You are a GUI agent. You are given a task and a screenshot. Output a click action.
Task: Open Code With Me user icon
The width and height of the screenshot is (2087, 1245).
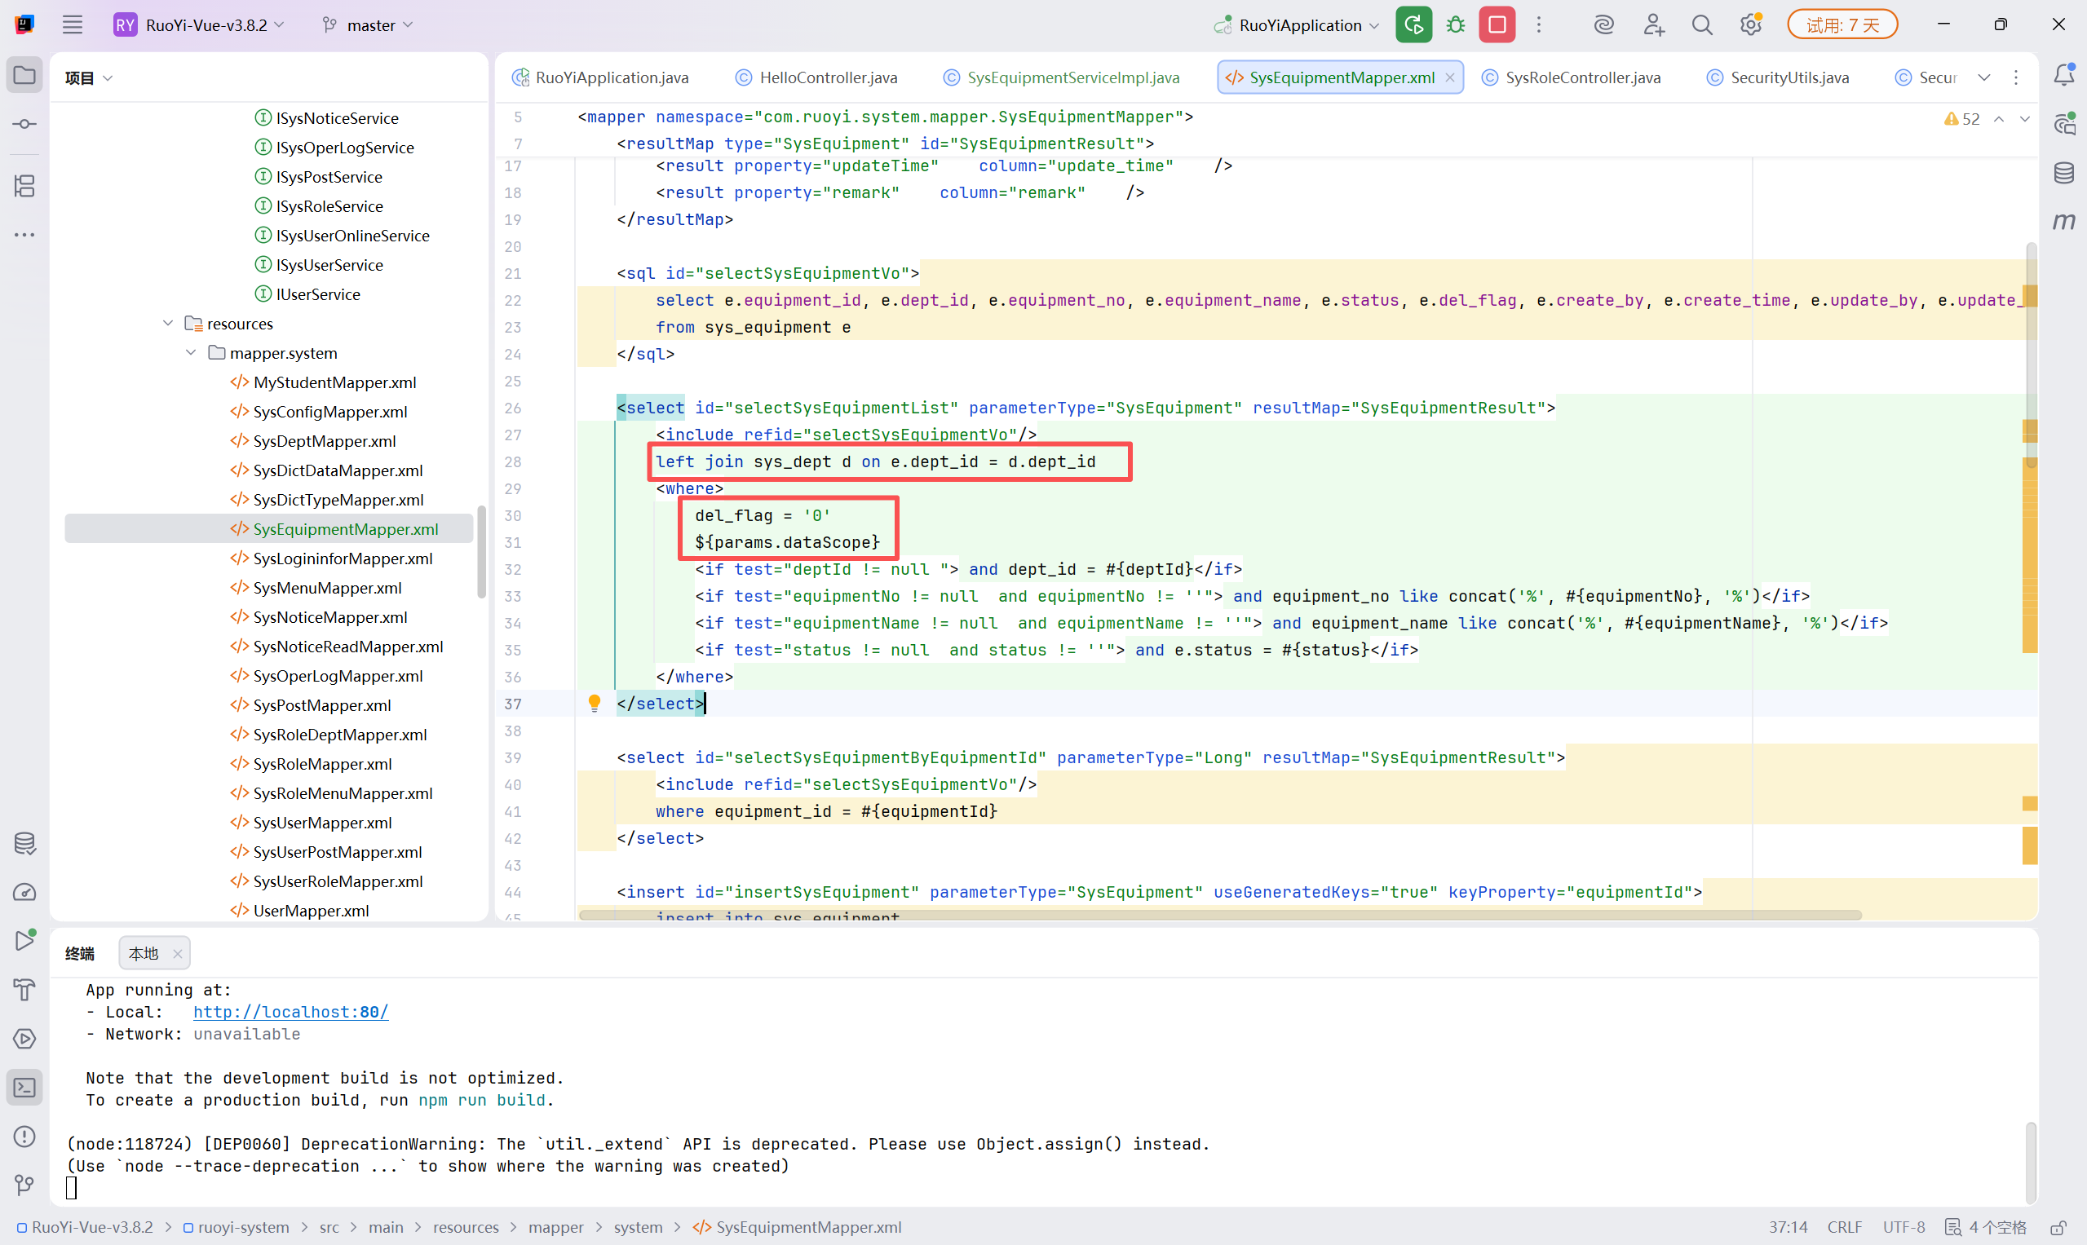click(1653, 25)
